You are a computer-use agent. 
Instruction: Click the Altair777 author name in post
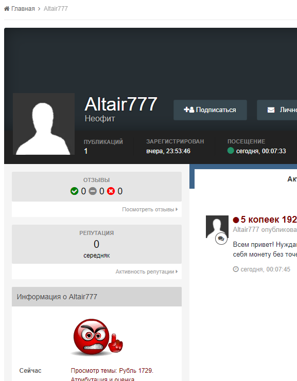point(246,230)
